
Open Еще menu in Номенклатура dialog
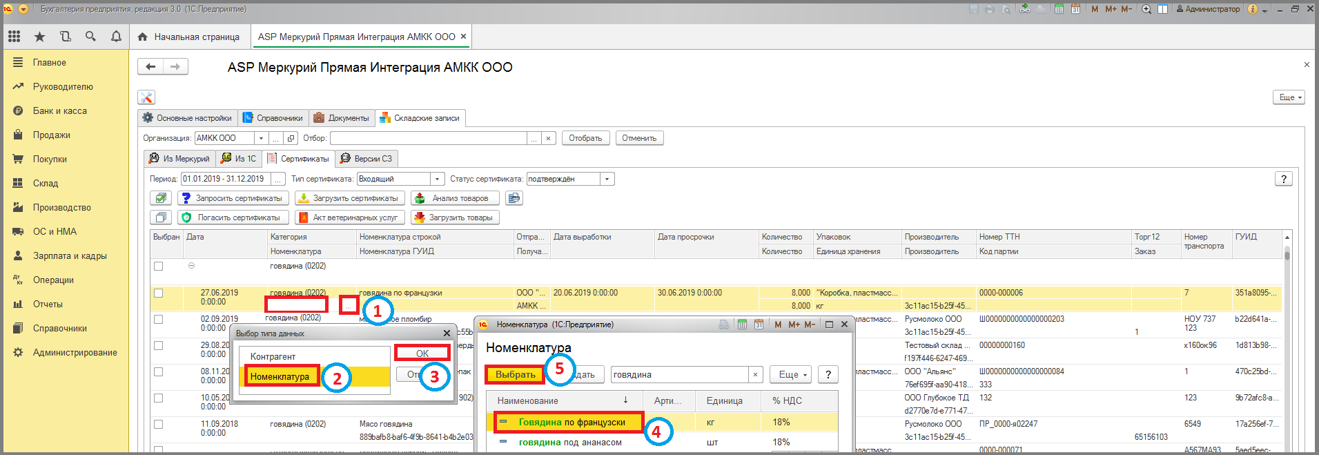792,374
